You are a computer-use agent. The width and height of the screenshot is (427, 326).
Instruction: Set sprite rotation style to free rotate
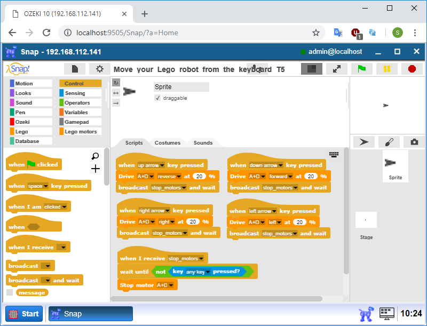pos(116,83)
